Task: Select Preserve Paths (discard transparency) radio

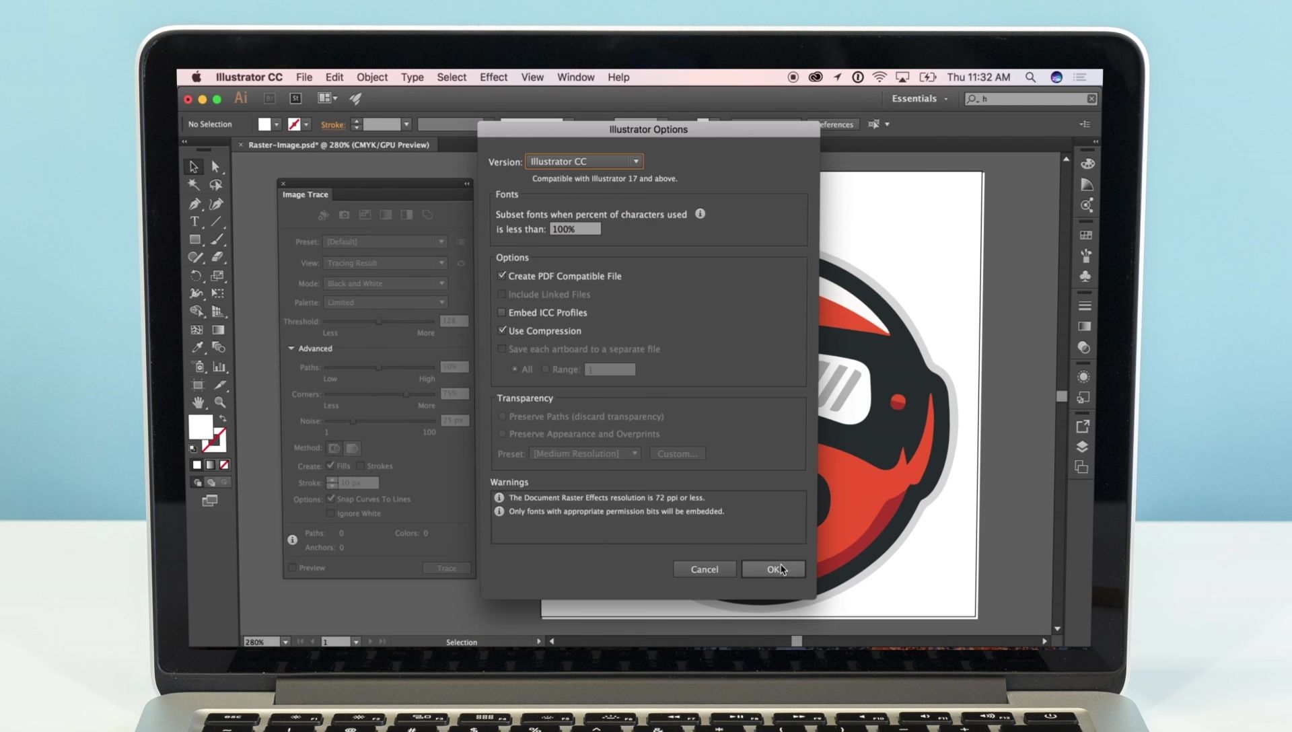Action: [x=502, y=416]
